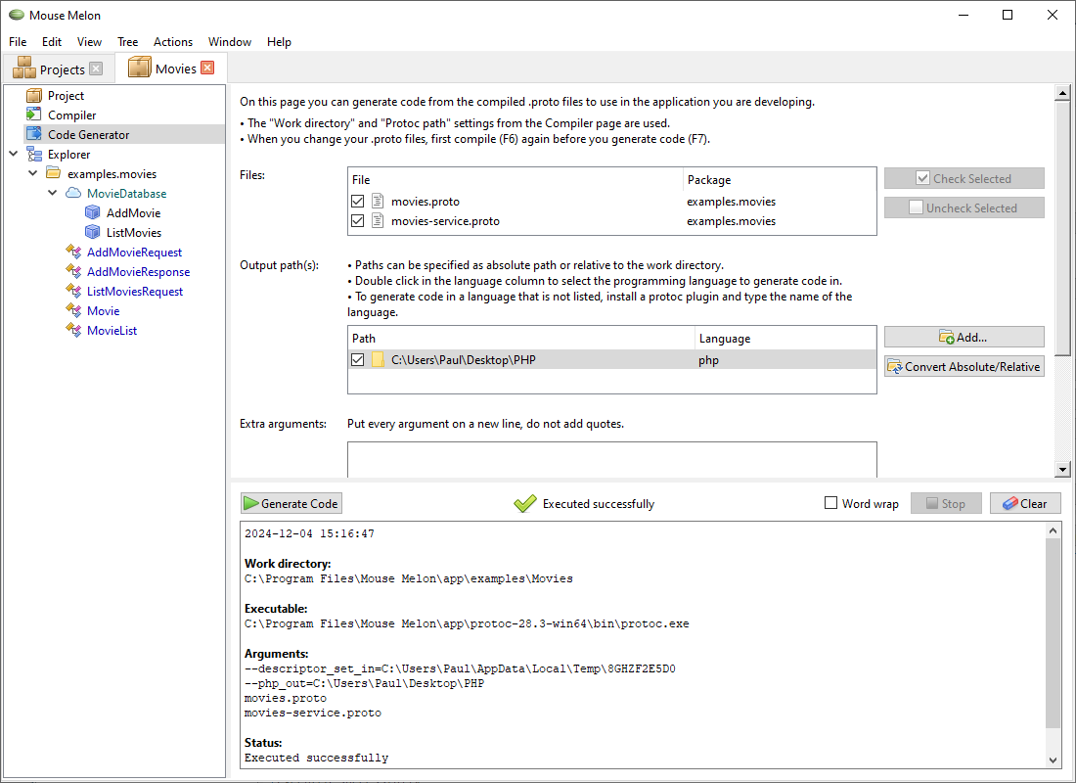
Task: Close the Movies tab with red X
Action: tap(207, 69)
